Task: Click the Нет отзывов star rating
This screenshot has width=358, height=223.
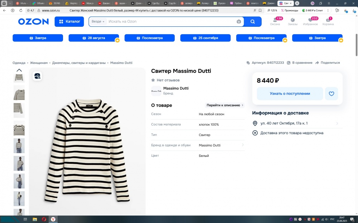Action: coord(165,80)
